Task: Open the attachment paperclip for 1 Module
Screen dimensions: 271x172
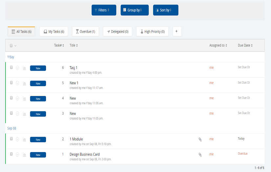Action: click(200, 140)
